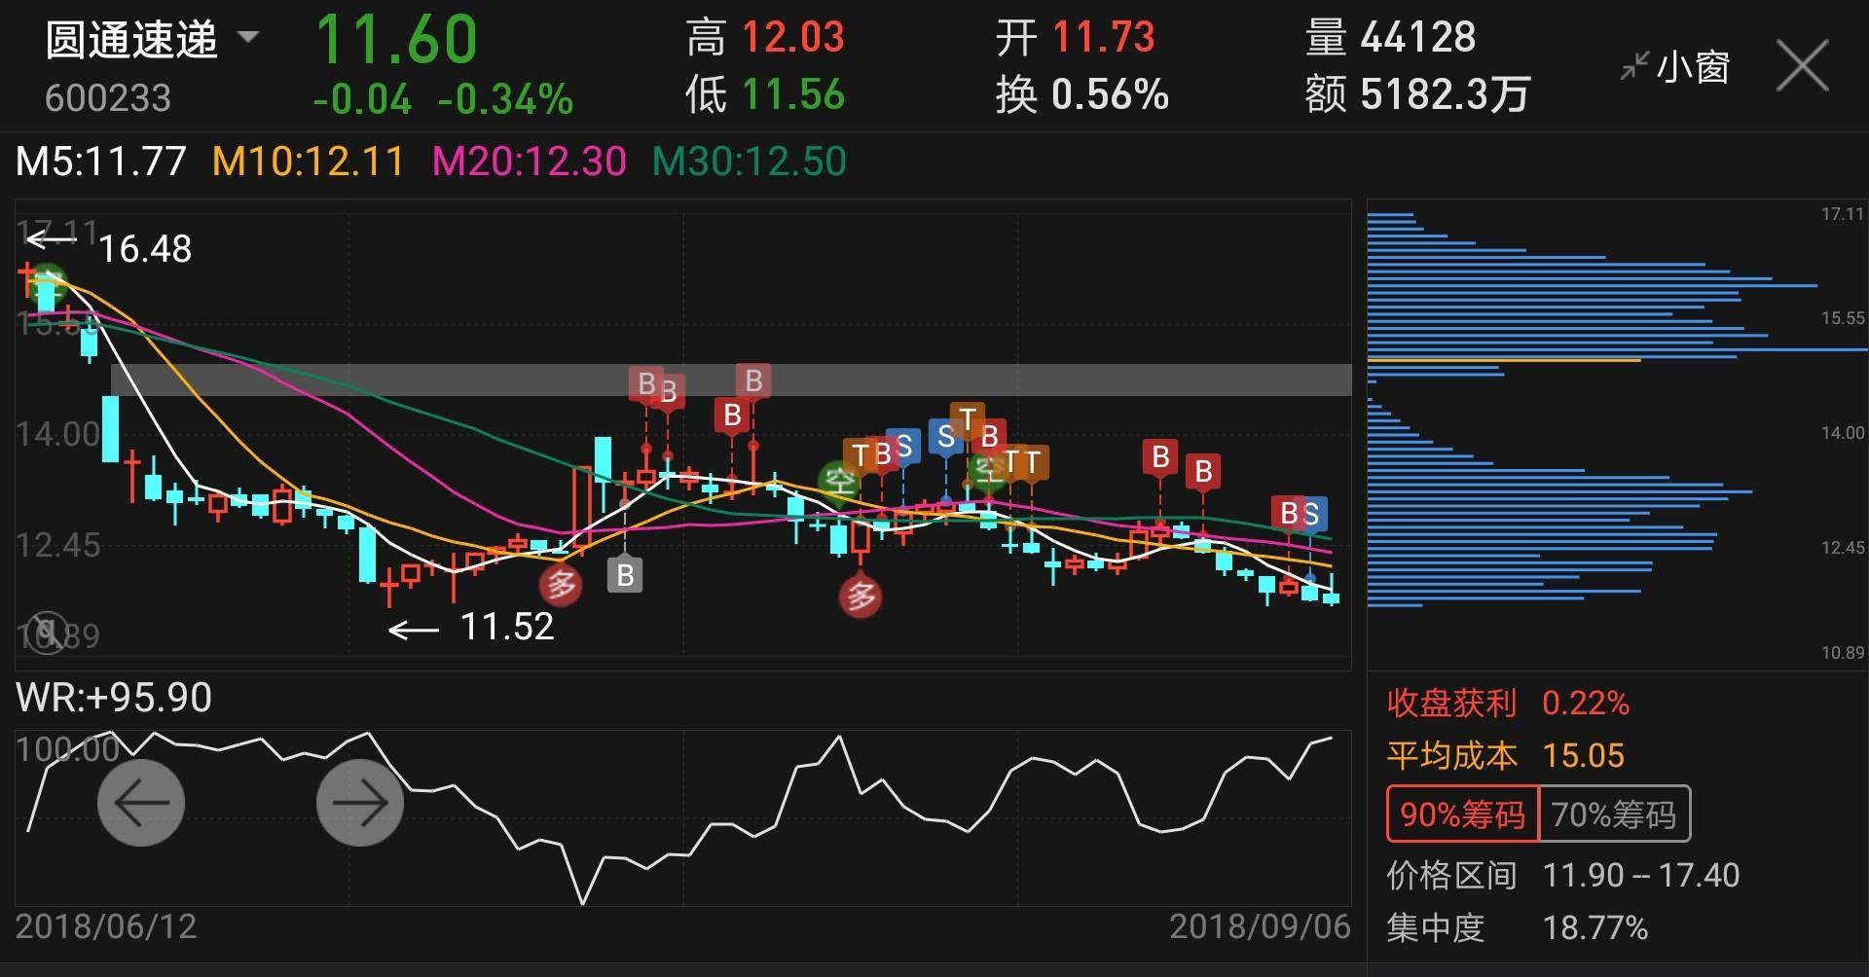Tap the second red 多 signal marker near 11.52
The width and height of the screenshot is (1869, 977).
(x=861, y=597)
